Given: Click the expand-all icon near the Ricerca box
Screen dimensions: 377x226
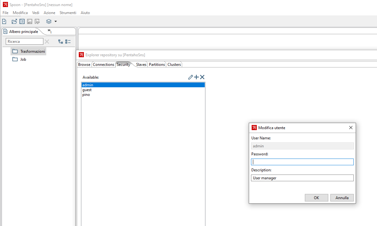Looking at the screenshot, I should tap(60, 41).
